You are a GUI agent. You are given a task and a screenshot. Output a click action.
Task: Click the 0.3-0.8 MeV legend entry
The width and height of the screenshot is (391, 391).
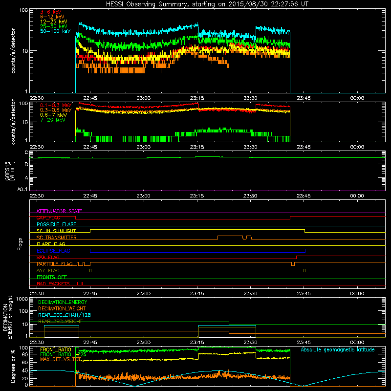click(x=56, y=110)
